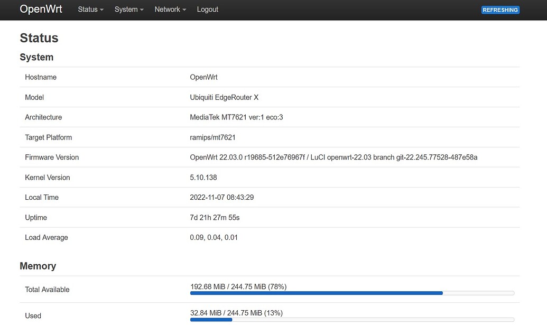Screen dimensions: 547x325
Task: Select the Status menu item
Action: tap(87, 10)
